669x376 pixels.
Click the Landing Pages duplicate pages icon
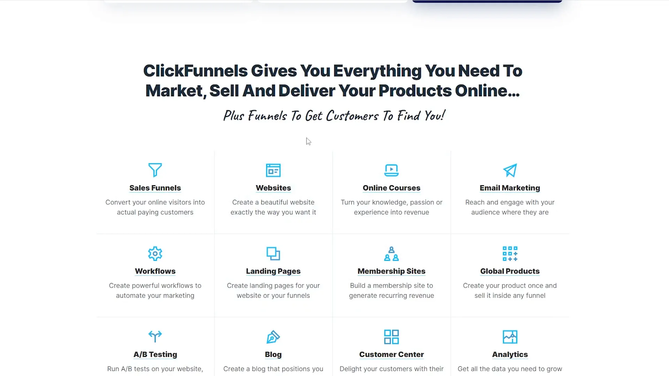click(273, 253)
